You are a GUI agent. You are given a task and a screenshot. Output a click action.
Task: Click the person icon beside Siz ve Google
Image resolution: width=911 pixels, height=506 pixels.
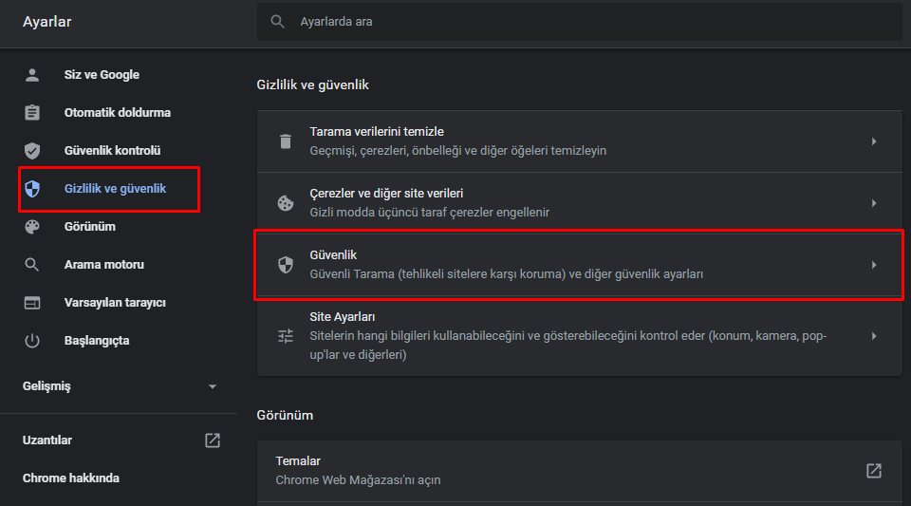coord(32,75)
